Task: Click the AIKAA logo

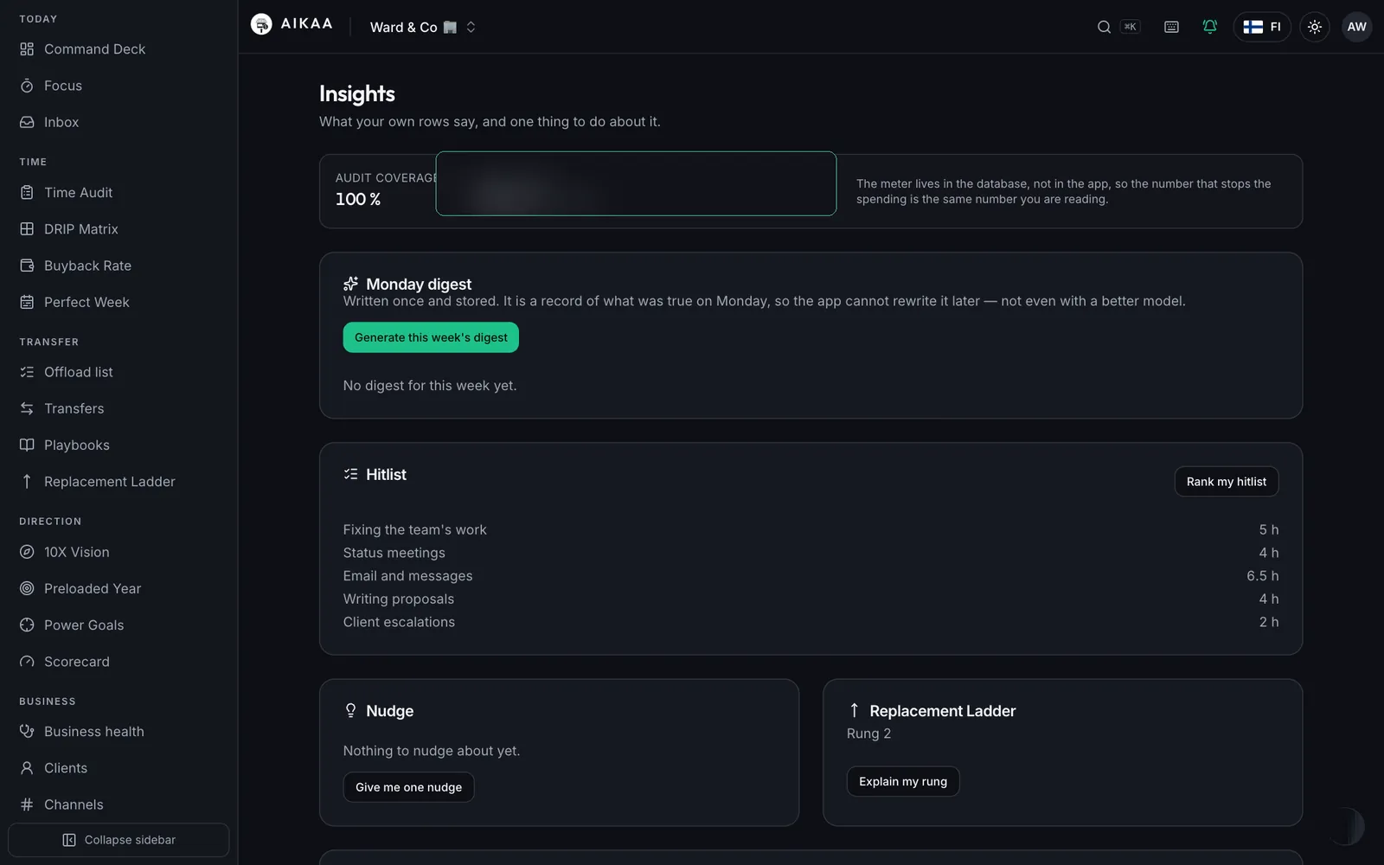Action: (292, 24)
